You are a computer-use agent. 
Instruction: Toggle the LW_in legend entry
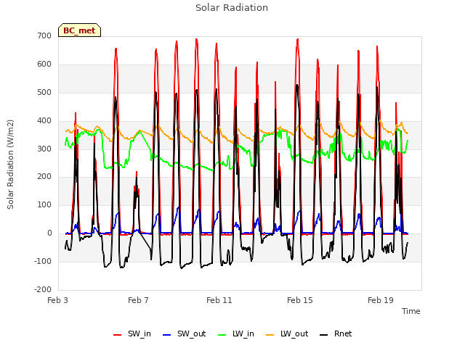[x=236, y=334]
